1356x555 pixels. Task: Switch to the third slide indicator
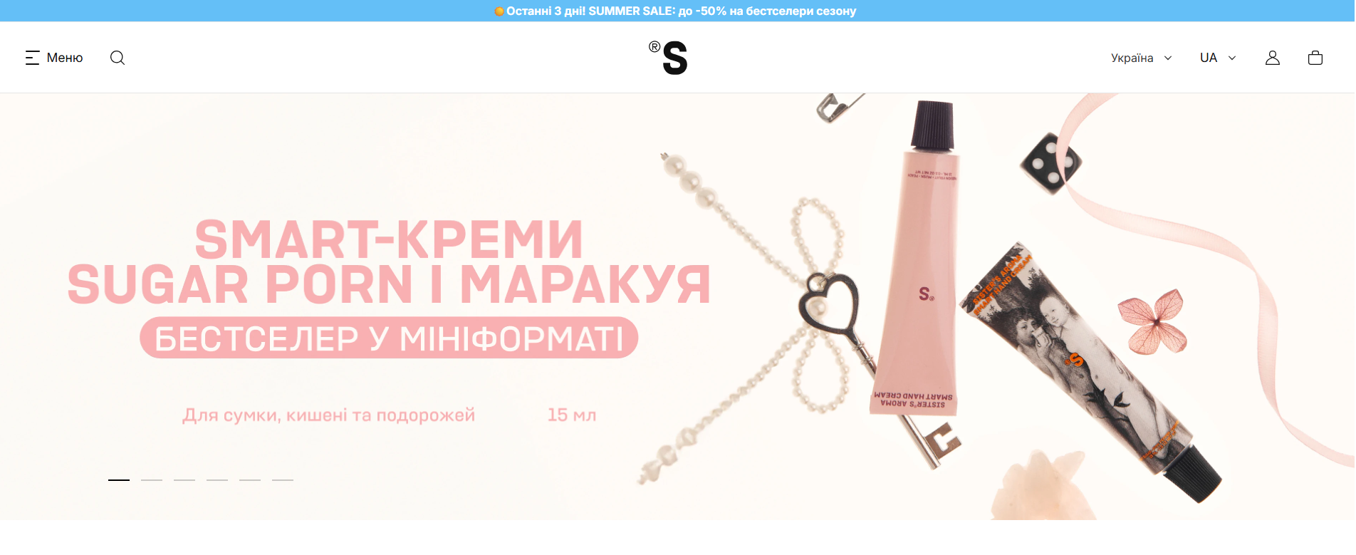tap(184, 480)
